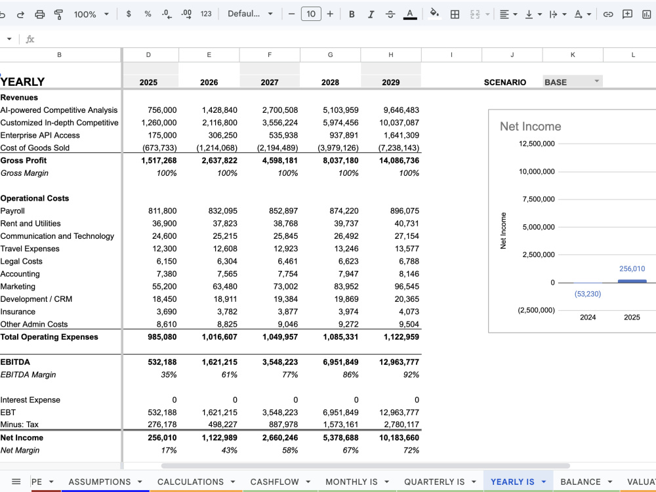Insert link with chain icon

pos(608,14)
